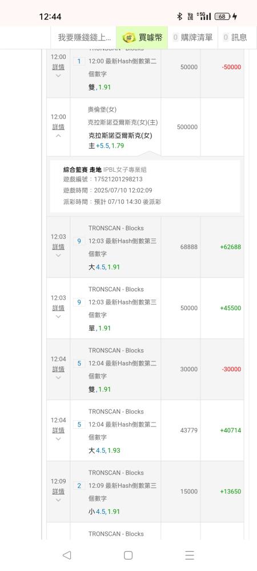The image size is (257, 571).
Task: Expand details chevron for the 12:09 bet
Action: click(x=58, y=500)
